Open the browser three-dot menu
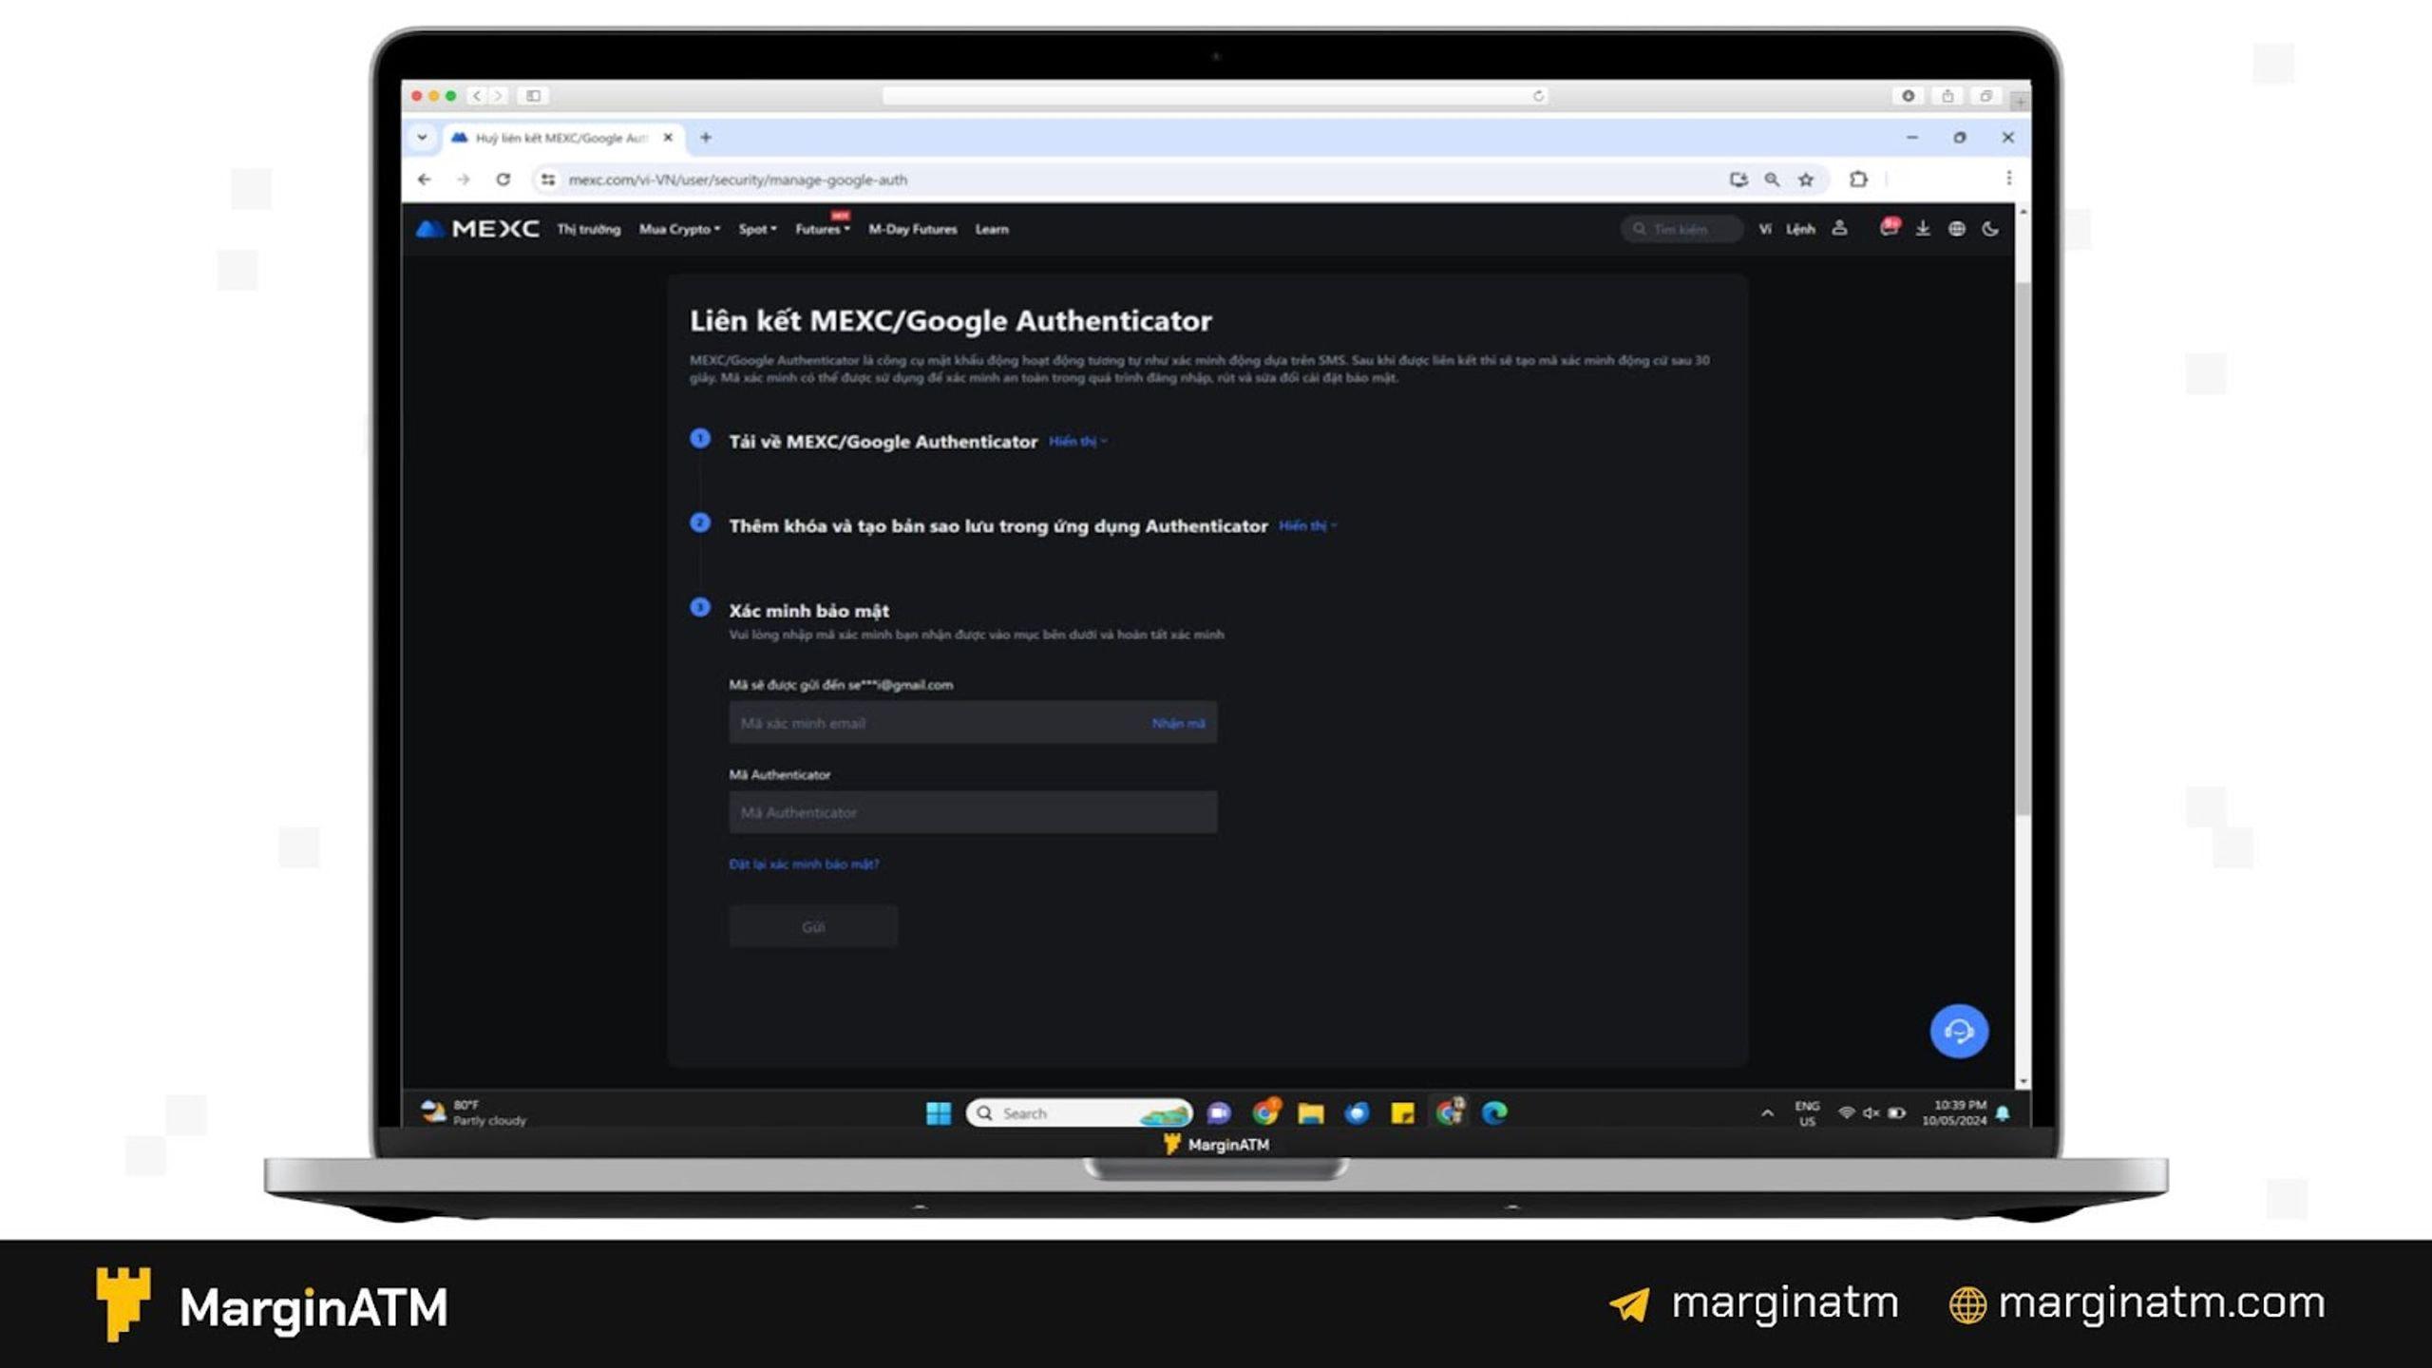Image resolution: width=2432 pixels, height=1368 pixels. [x=2008, y=179]
